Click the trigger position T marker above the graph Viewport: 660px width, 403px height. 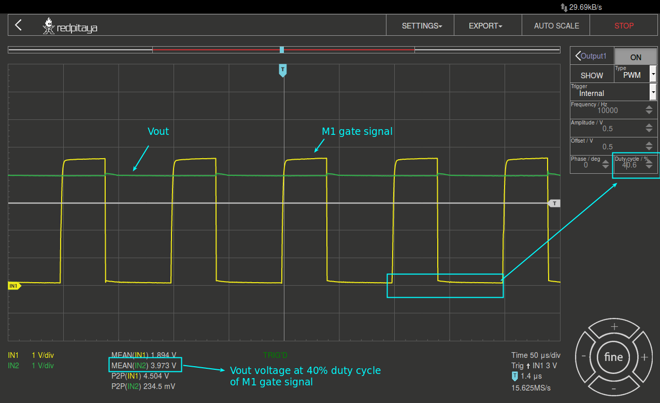click(x=282, y=70)
